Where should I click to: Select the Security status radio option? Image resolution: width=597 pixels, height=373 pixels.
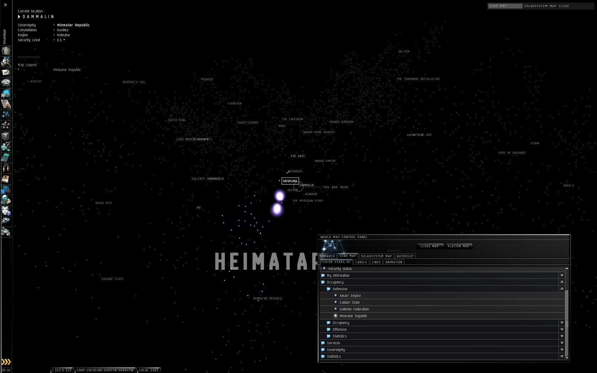[x=324, y=269]
